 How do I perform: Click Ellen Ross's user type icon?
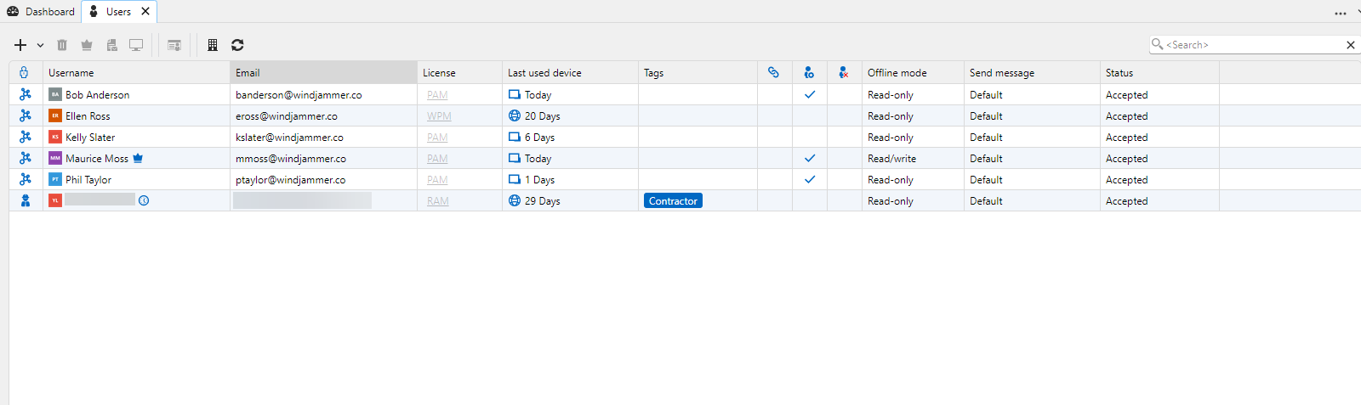(x=26, y=115)
